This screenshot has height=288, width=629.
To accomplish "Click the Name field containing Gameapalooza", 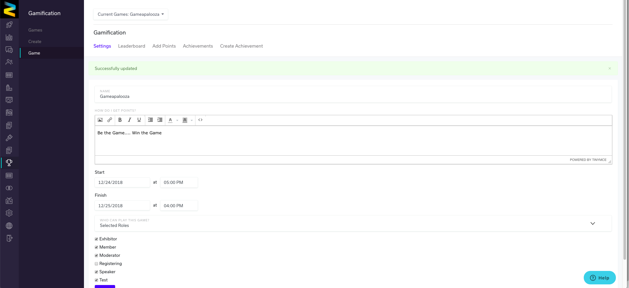I will click(x=353, y=94).
